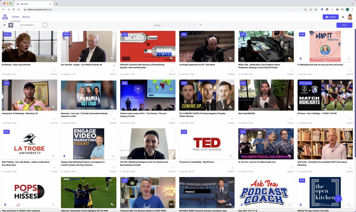Image resolution: width=356 pixels, height=212 pixels.
Task: Expand details arrow under Ed Sheeran card
Action: point(55,71)
